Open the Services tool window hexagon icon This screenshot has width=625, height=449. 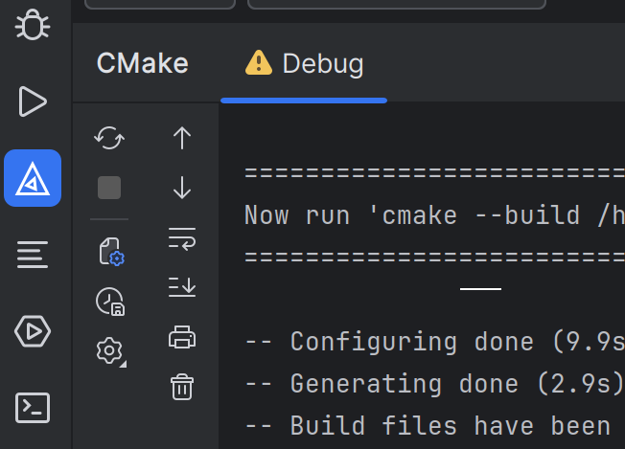click(x=33, y=331)
